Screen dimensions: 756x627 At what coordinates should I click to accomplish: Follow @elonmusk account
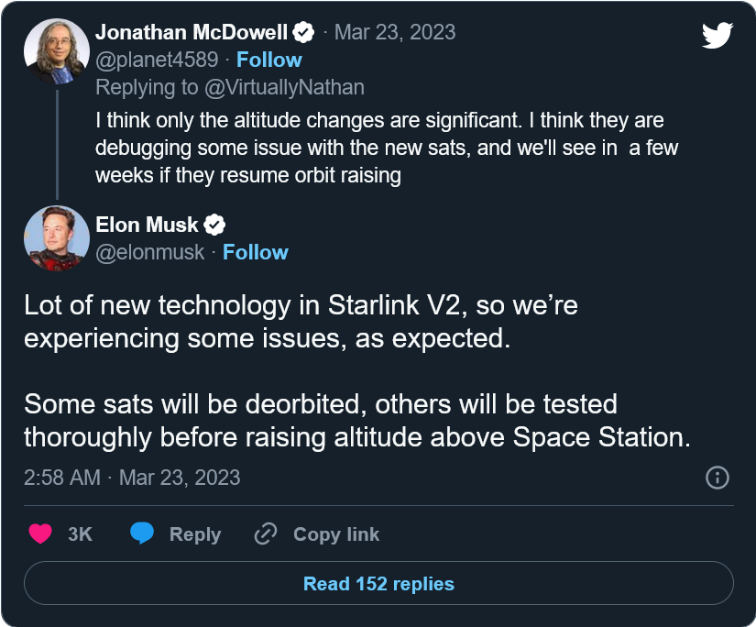coord(255,252)
